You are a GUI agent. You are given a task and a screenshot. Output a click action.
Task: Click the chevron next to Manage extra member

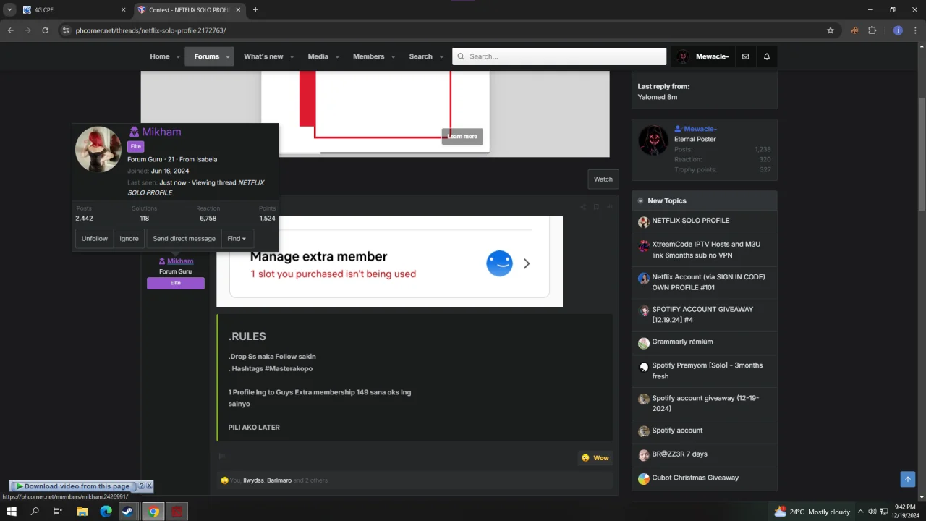(527, 264)
